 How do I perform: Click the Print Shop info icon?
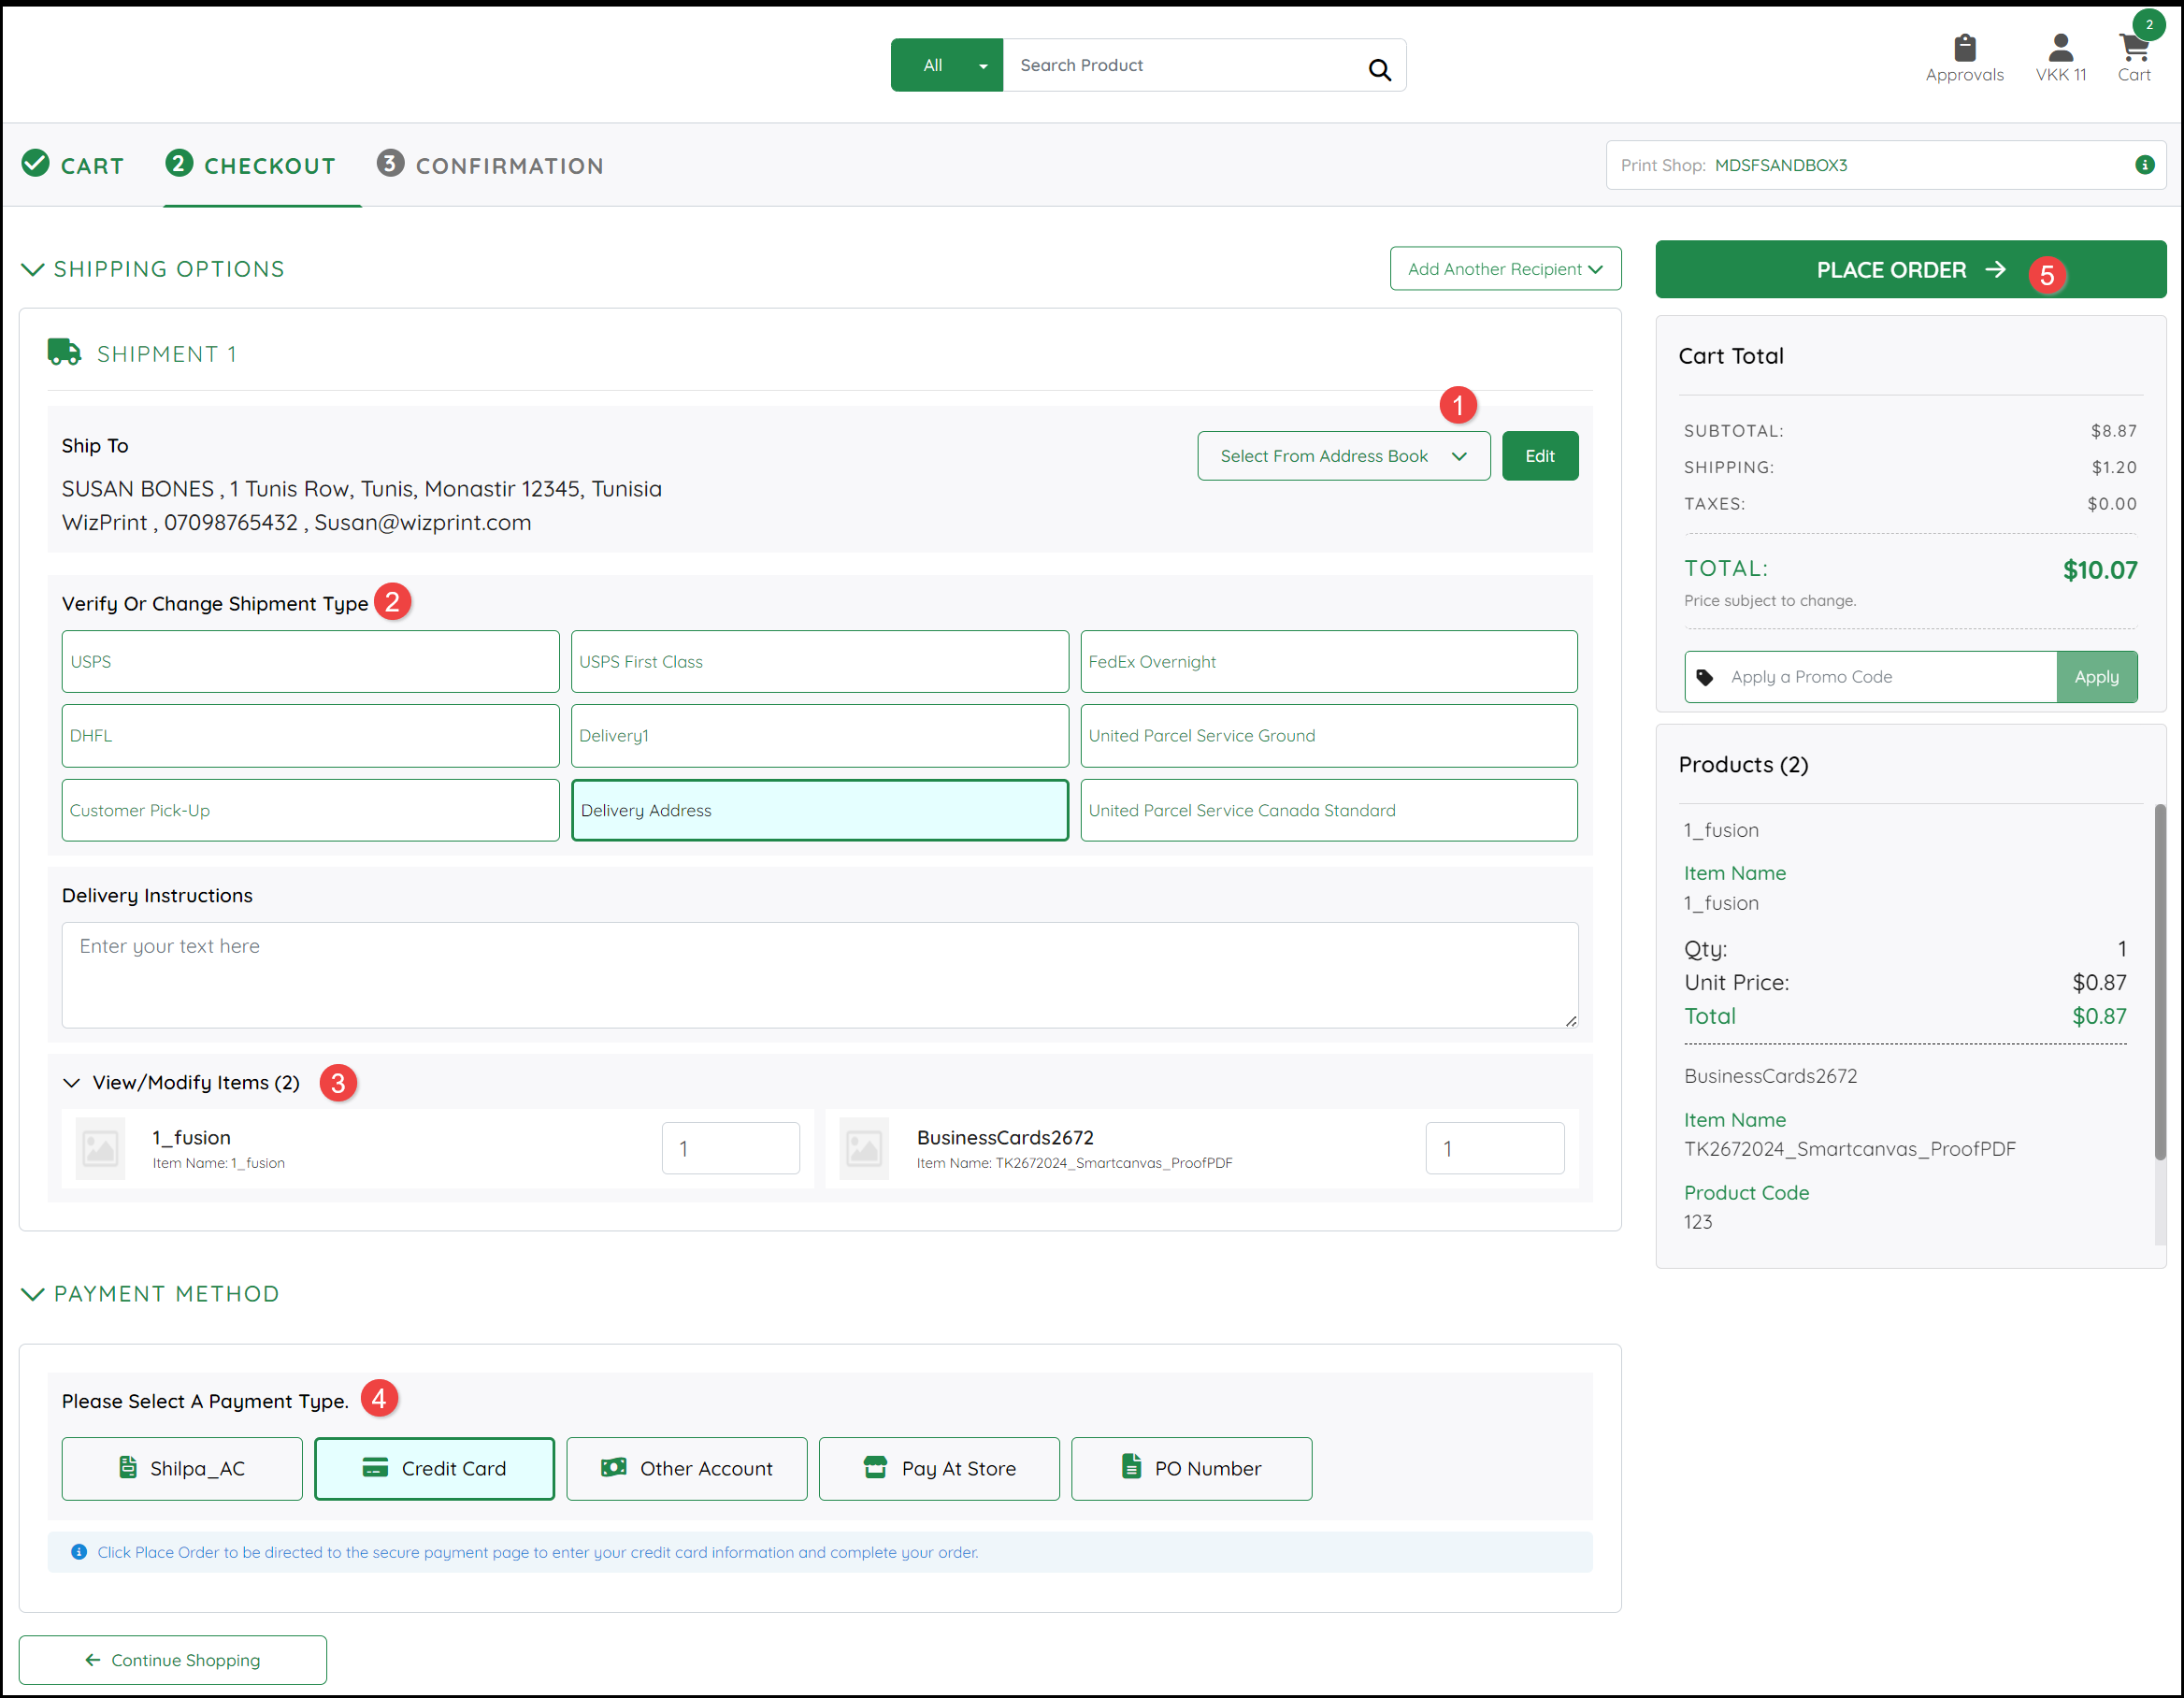(x=2144, y=165)
